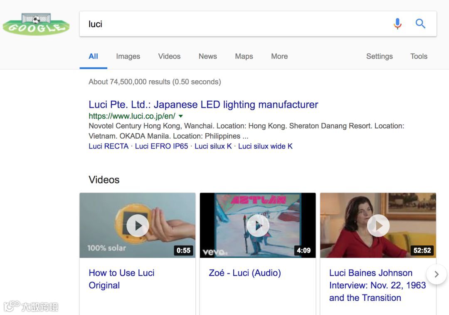Play the How to Use Luci video
Image resolution: width=449 pixels, height=315 pixels.
138,226
